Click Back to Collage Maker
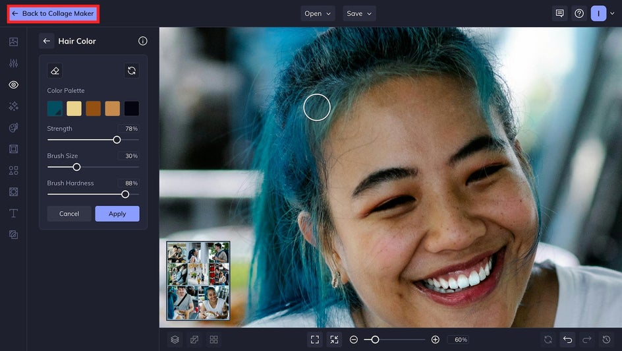 53,13
